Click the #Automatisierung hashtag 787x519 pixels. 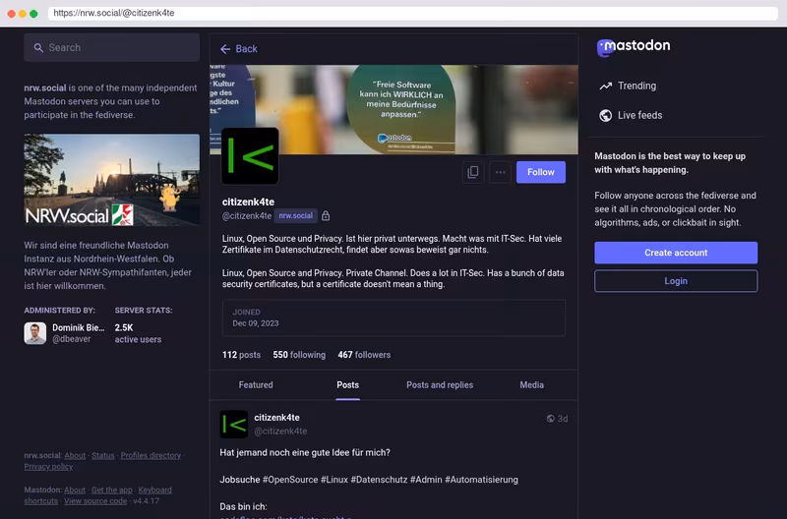click(481, 480)
